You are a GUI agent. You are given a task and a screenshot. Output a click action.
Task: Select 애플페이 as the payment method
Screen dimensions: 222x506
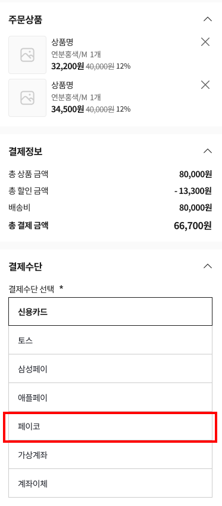110,397
